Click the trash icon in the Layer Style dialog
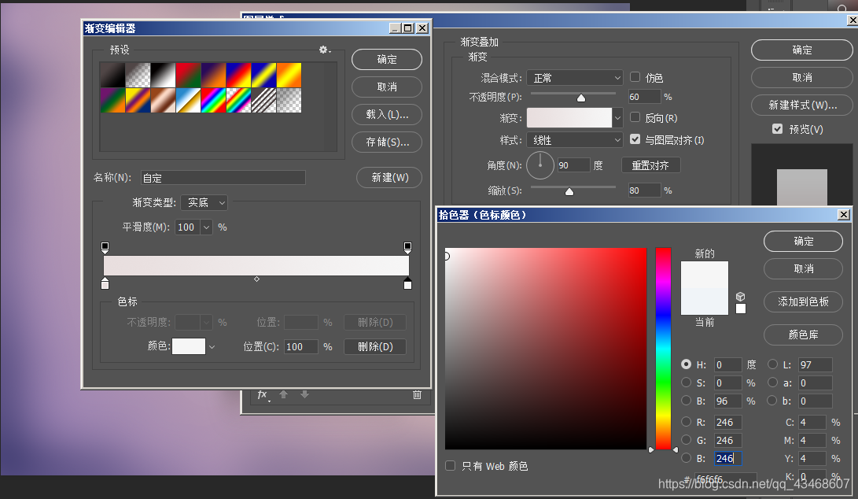Screen dimensions: 858x499 click(417, 394)
